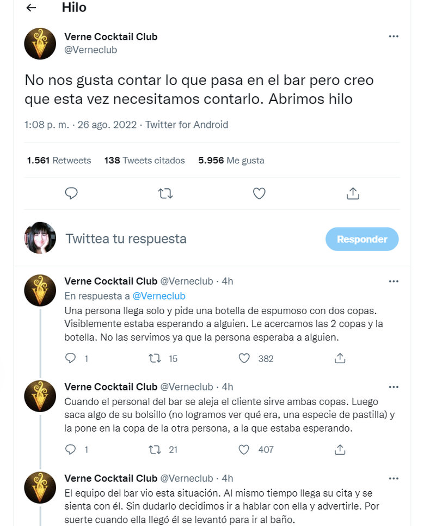Screen dimensions: 430x526
Task: Reply to the tweet with 407 likes
Action: pos(70,450)
